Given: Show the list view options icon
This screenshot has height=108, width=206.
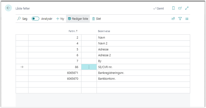Looking at the screenshot, I should click(187, 19).
